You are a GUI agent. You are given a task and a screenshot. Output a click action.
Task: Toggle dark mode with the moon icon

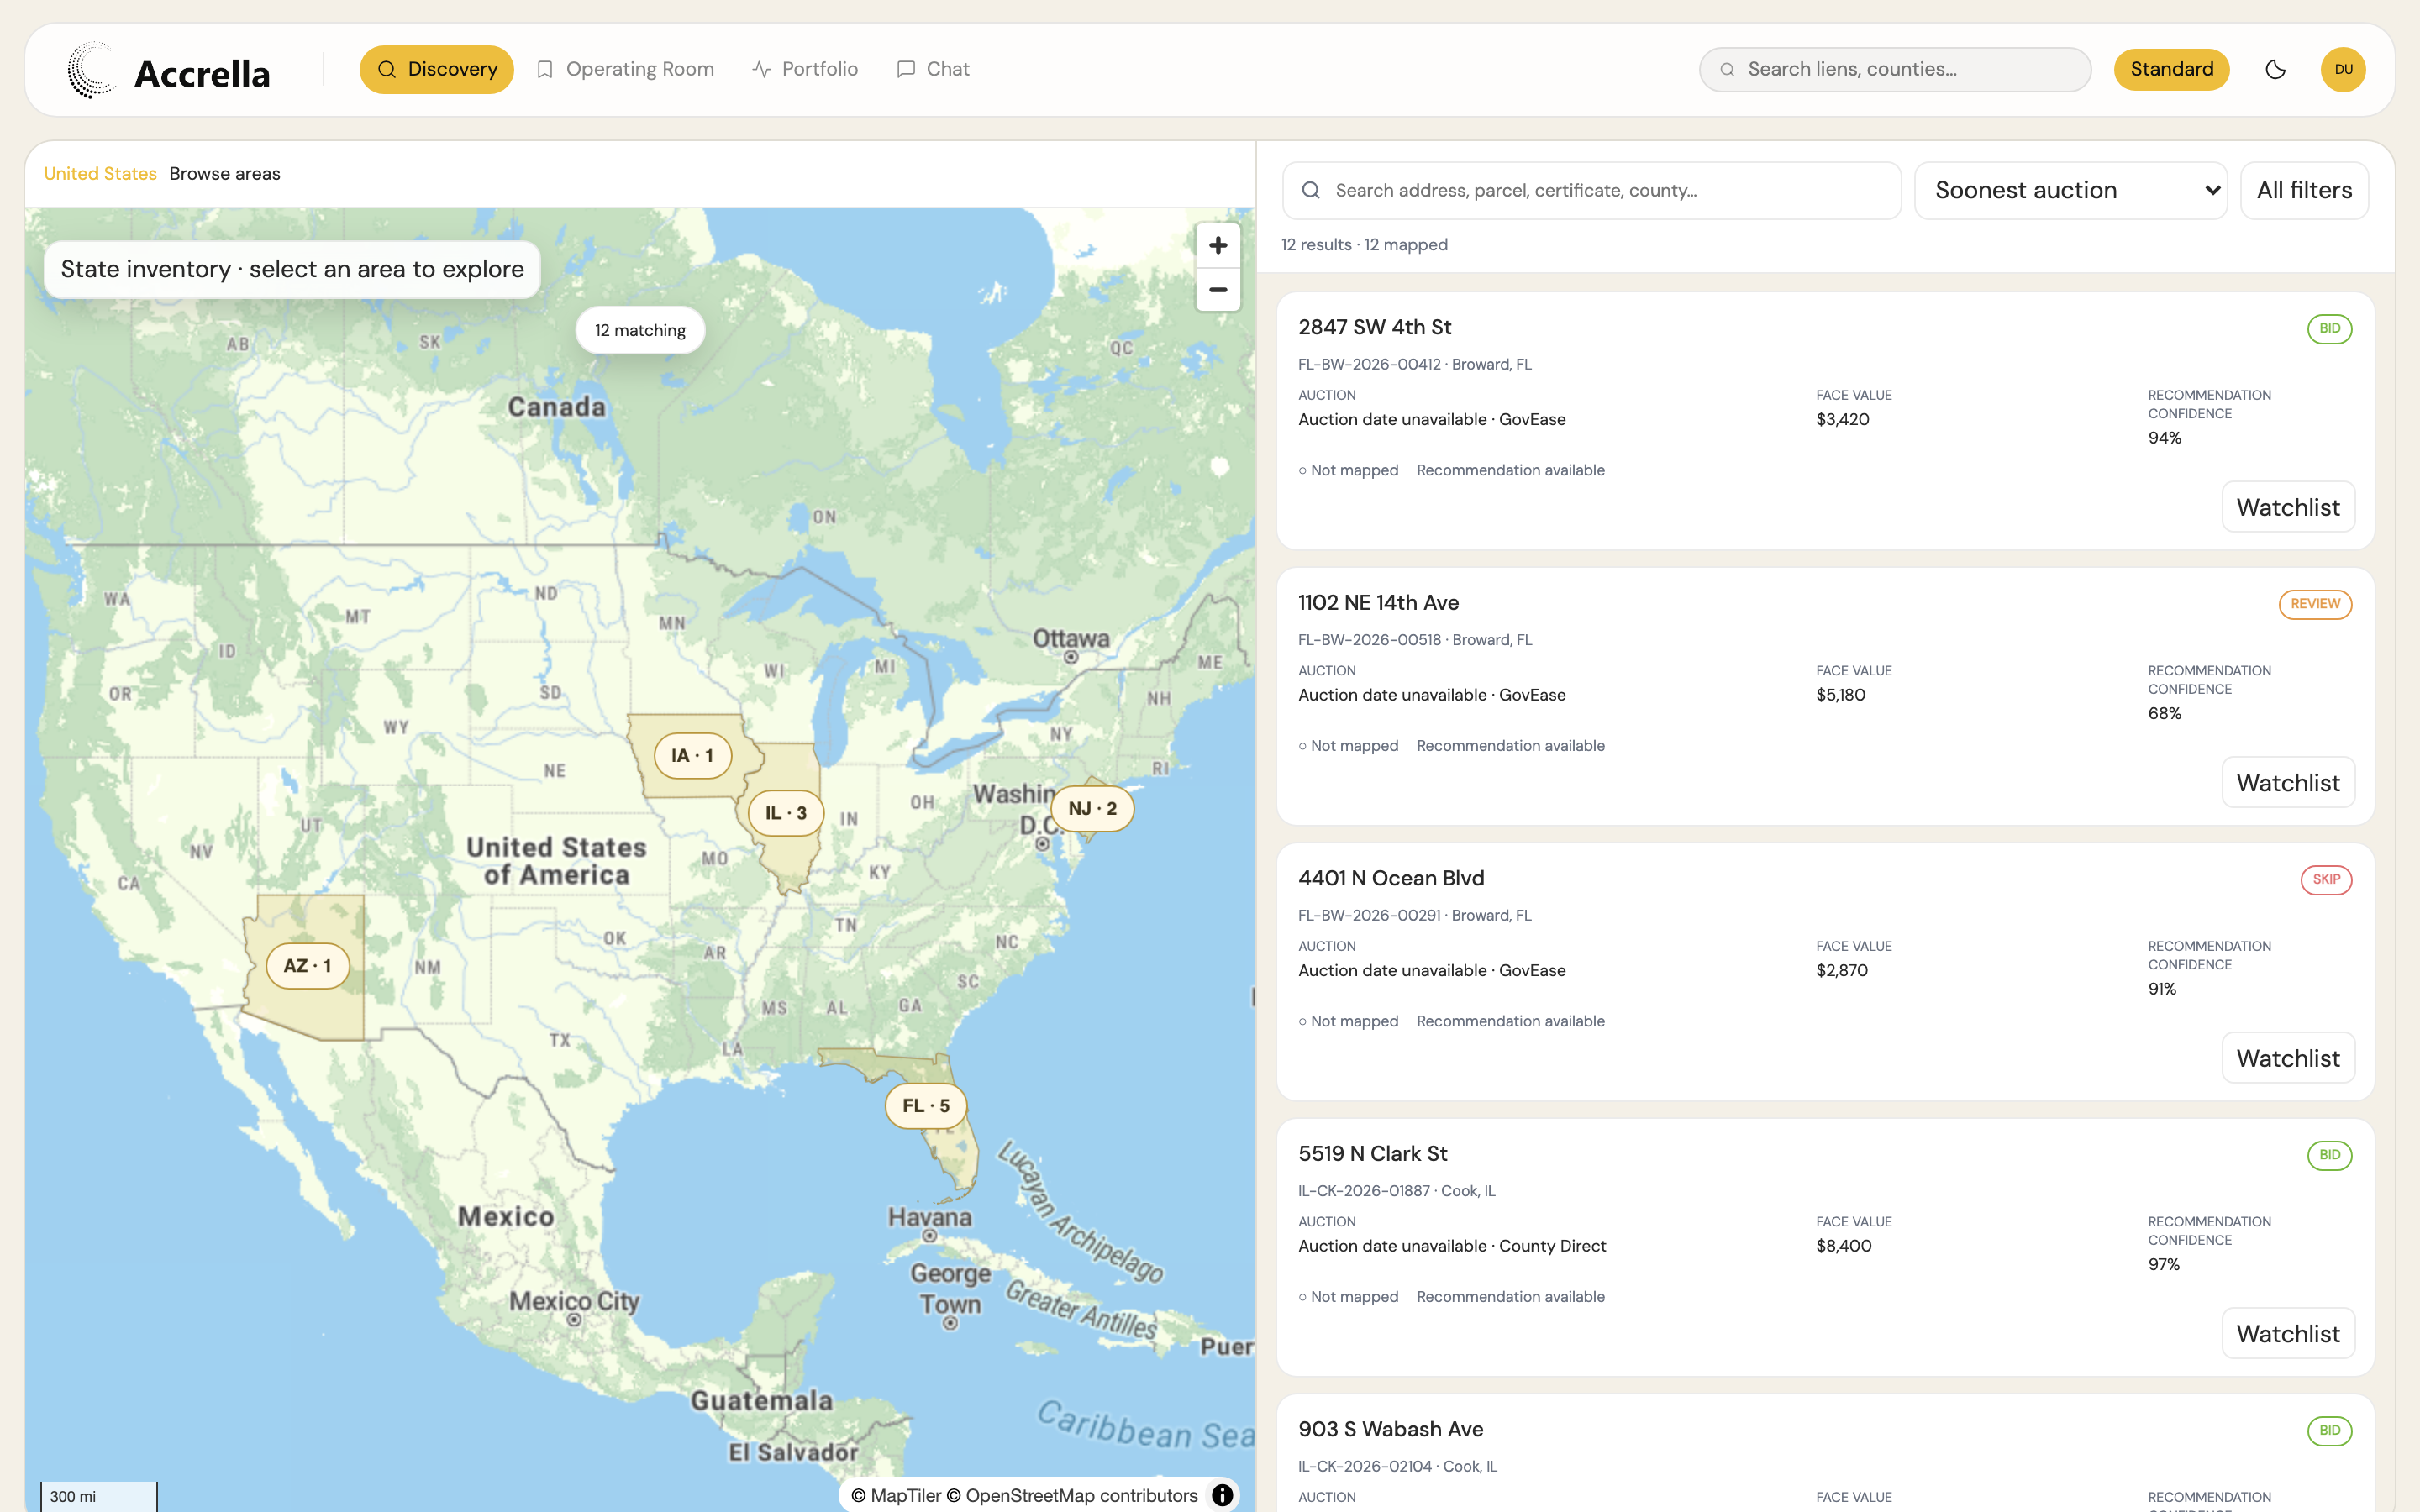point(2275,69)
